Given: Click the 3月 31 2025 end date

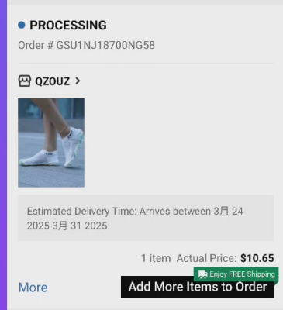Looking at the screenshot, I should [81, 226].
